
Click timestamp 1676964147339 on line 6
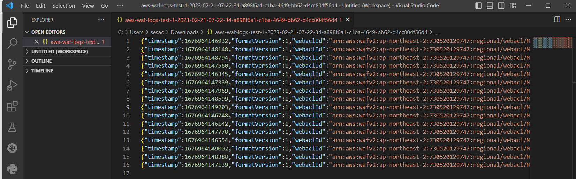(206, 82)
